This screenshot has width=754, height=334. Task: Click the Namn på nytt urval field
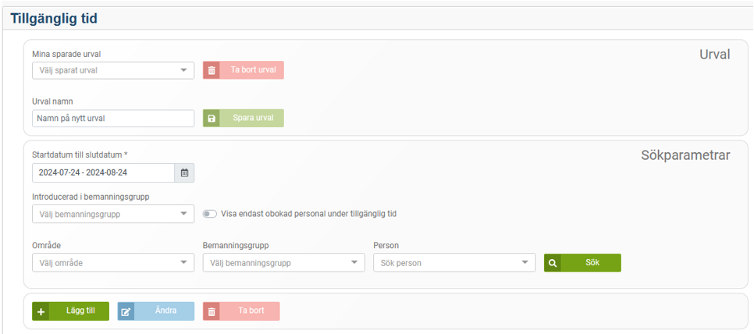(112, 119)
